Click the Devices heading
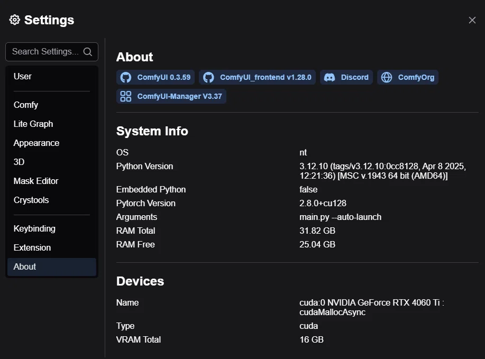The height and width of the screenshot is (359, 485). click(140, 281)
